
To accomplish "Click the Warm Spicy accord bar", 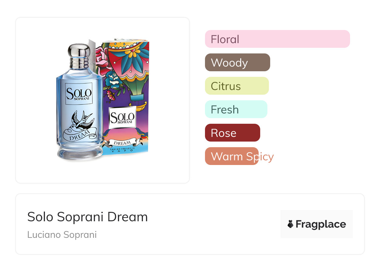I will 231,156.
